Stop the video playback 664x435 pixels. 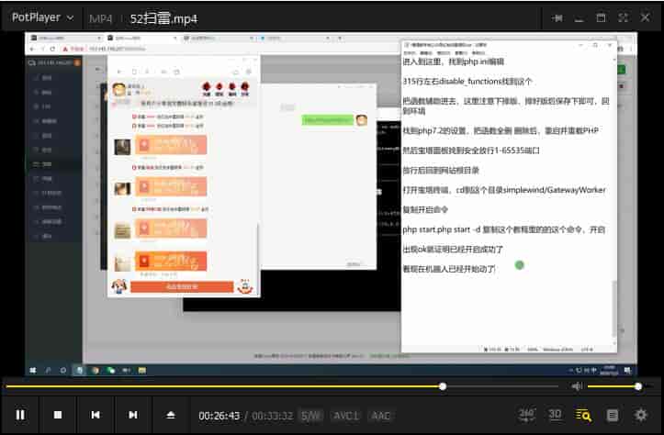58,415
